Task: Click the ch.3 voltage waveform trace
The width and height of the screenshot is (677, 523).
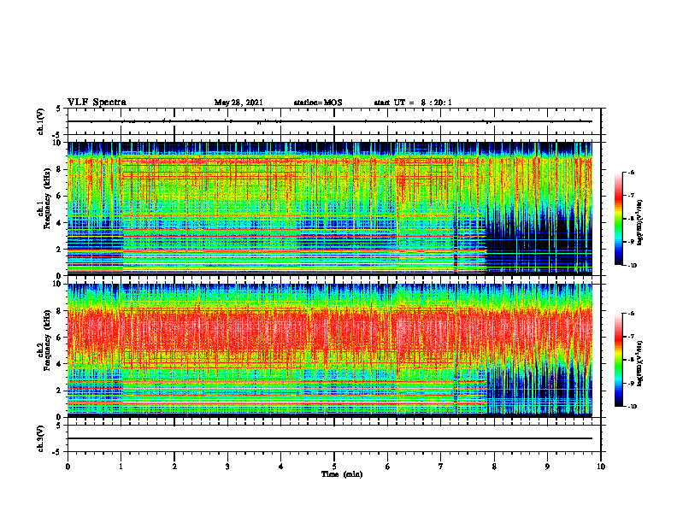Action: pyautogui.click(x=329, y=438)
